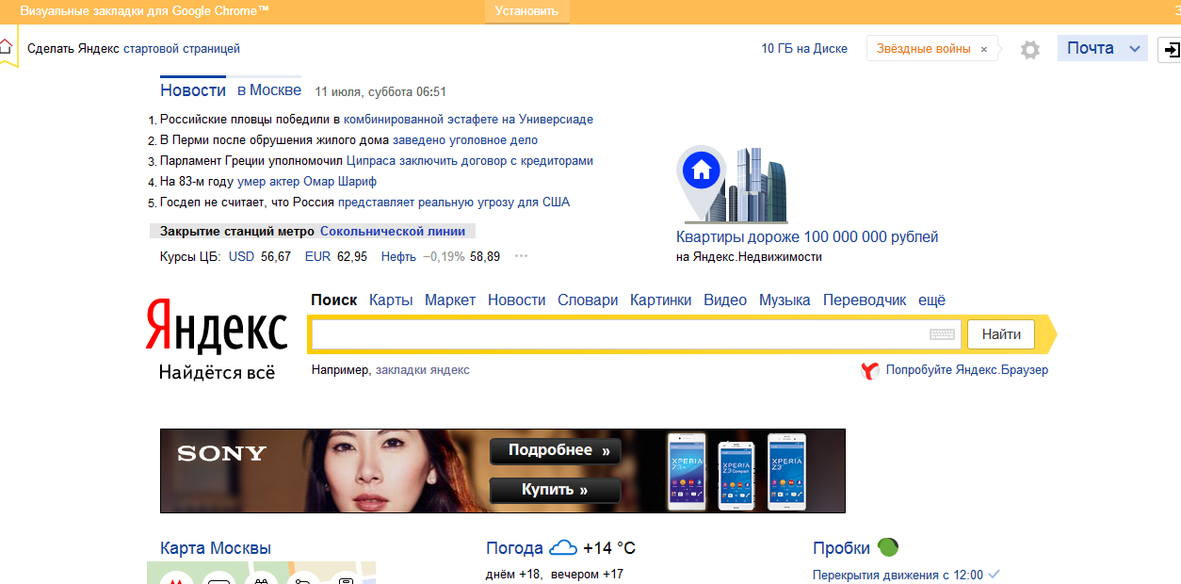Open Словари in the services menu
Viewport: 1181px width, 584px height.
click(588, 300)
